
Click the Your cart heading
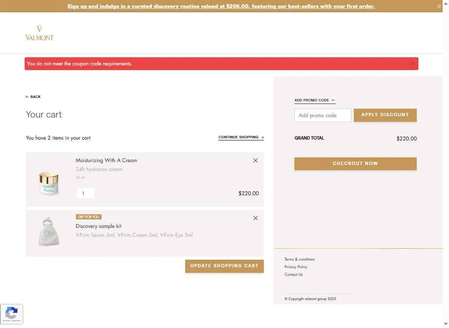point(44,115)
